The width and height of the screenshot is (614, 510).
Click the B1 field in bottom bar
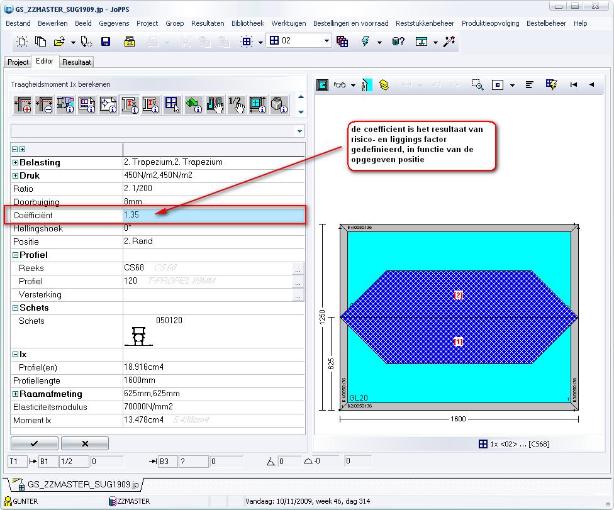[48, 462]
